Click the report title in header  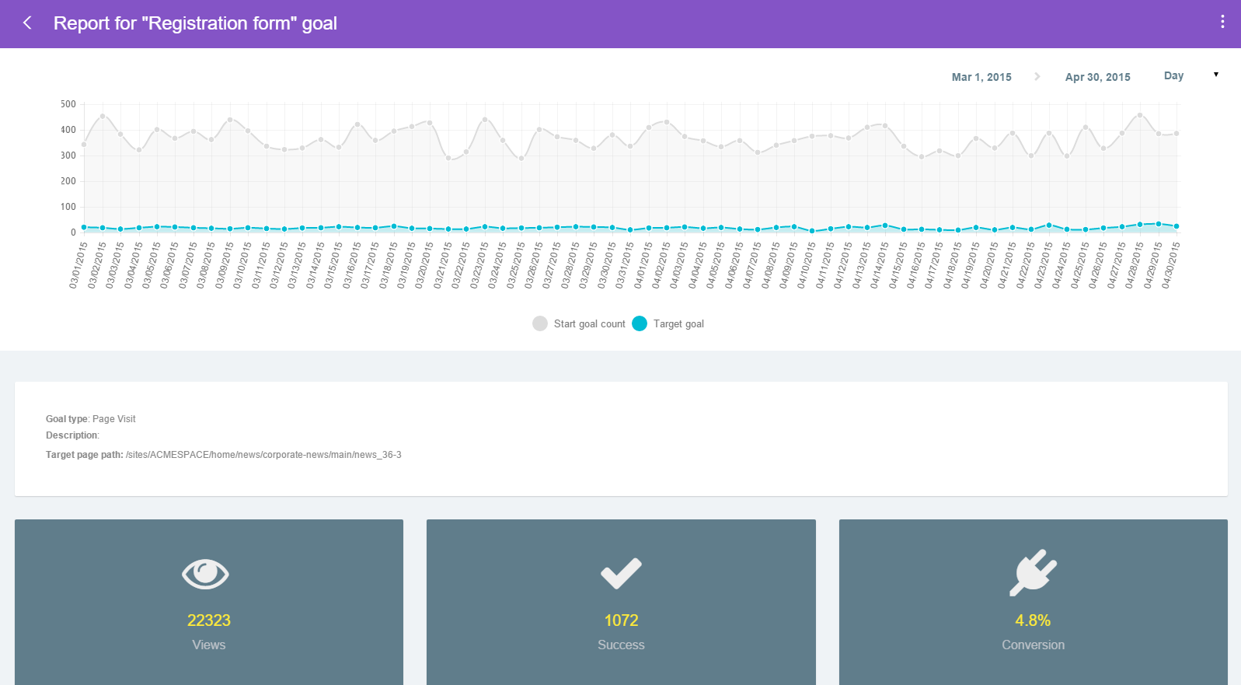[195, 23]
